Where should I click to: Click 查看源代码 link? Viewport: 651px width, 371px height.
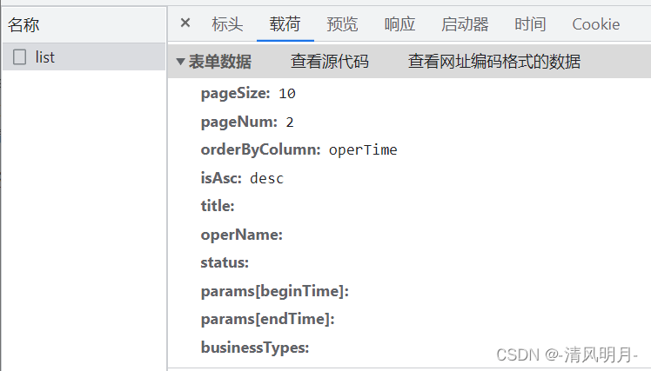tap(330, 62)
